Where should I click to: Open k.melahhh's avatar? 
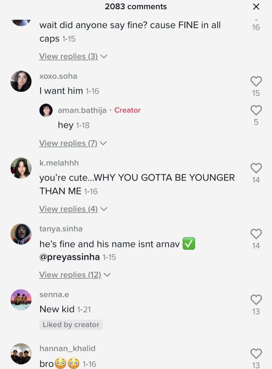21,168
